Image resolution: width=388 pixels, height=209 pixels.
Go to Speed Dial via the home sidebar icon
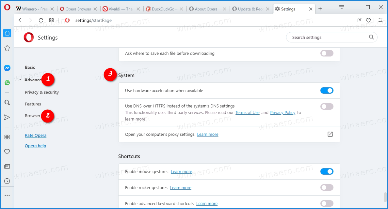(7, 33)
